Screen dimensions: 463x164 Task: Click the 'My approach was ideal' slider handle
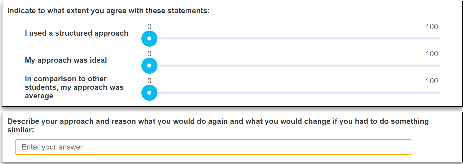coord(149,66)
